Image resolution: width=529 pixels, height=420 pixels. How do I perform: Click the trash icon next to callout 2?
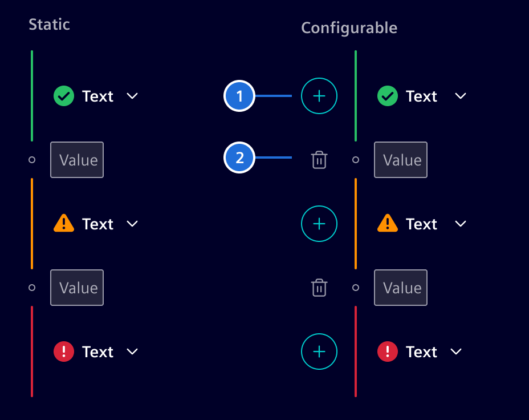319,160
